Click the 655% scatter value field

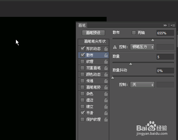(x=165, y=33)
